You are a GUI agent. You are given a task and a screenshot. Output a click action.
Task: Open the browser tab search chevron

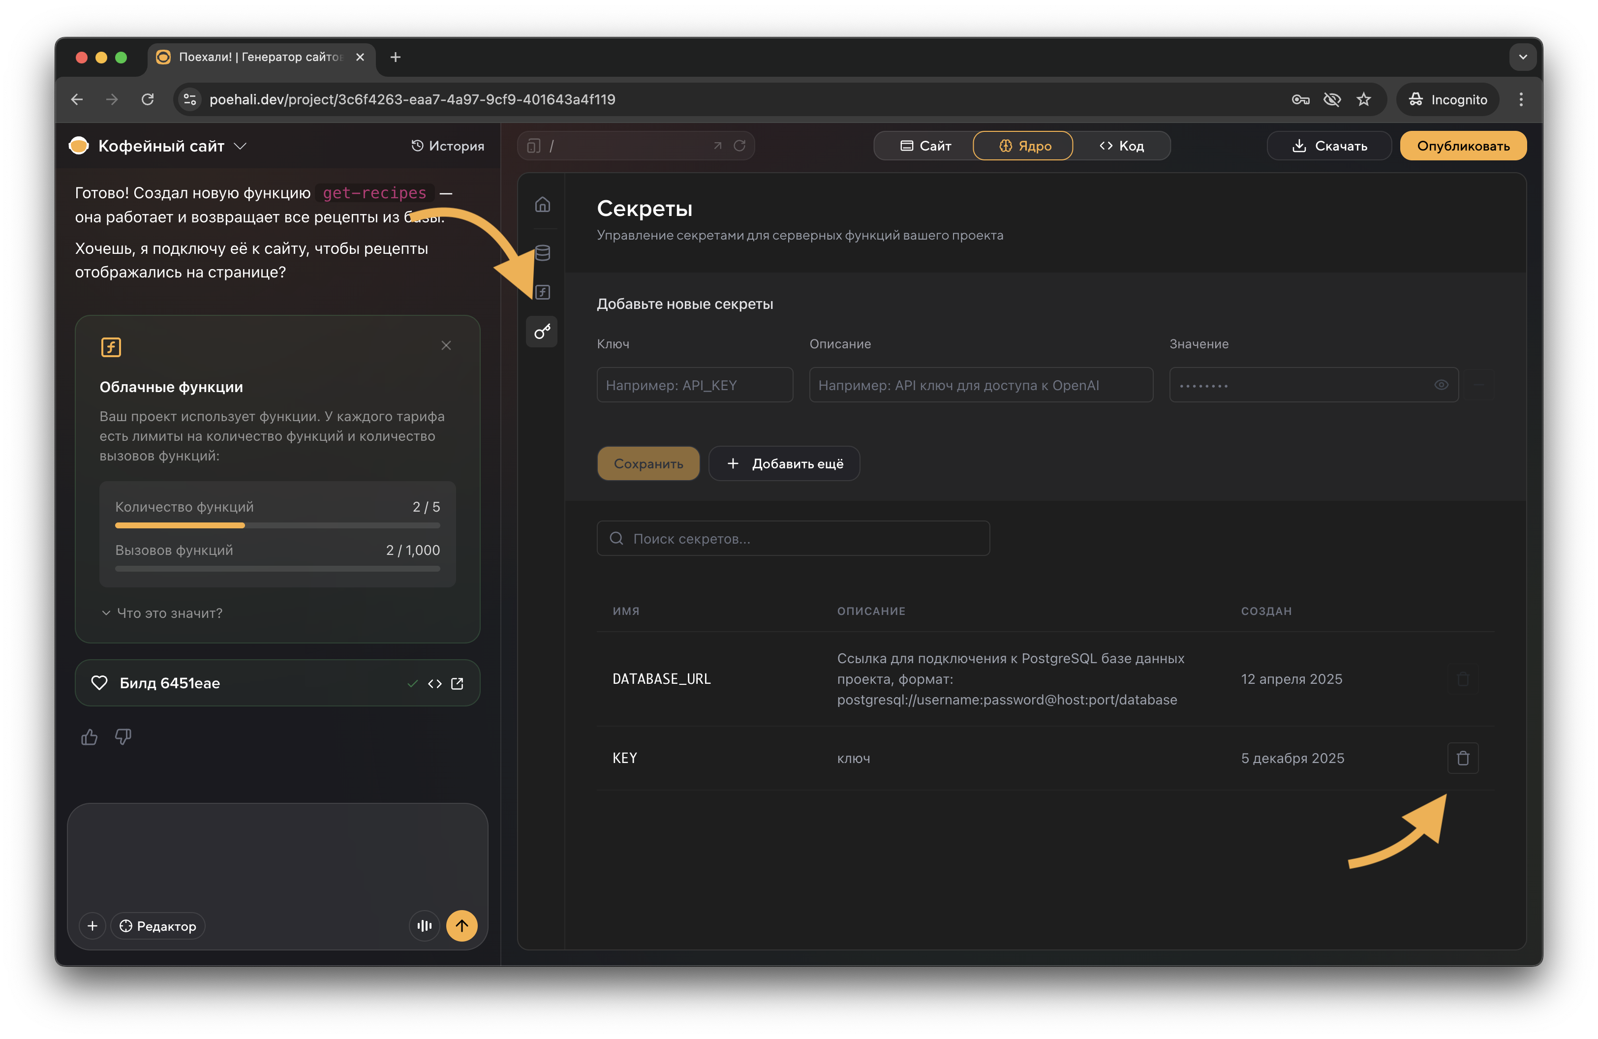tap(1523, 57)
